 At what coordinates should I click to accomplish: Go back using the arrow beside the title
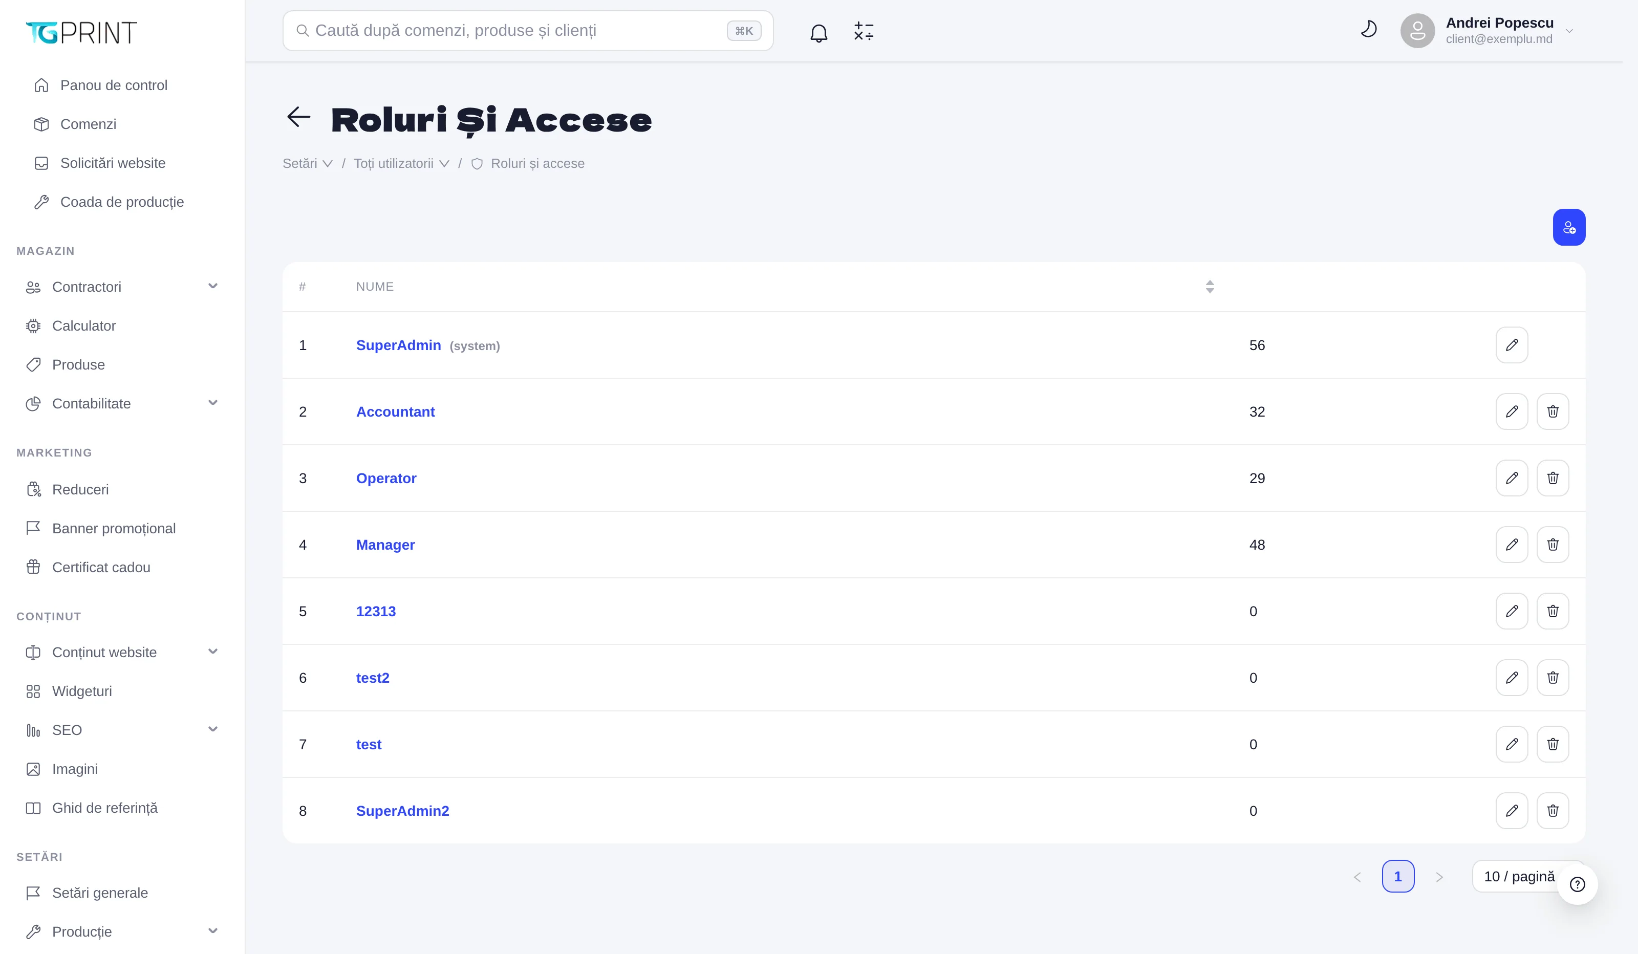pos(298,118)
